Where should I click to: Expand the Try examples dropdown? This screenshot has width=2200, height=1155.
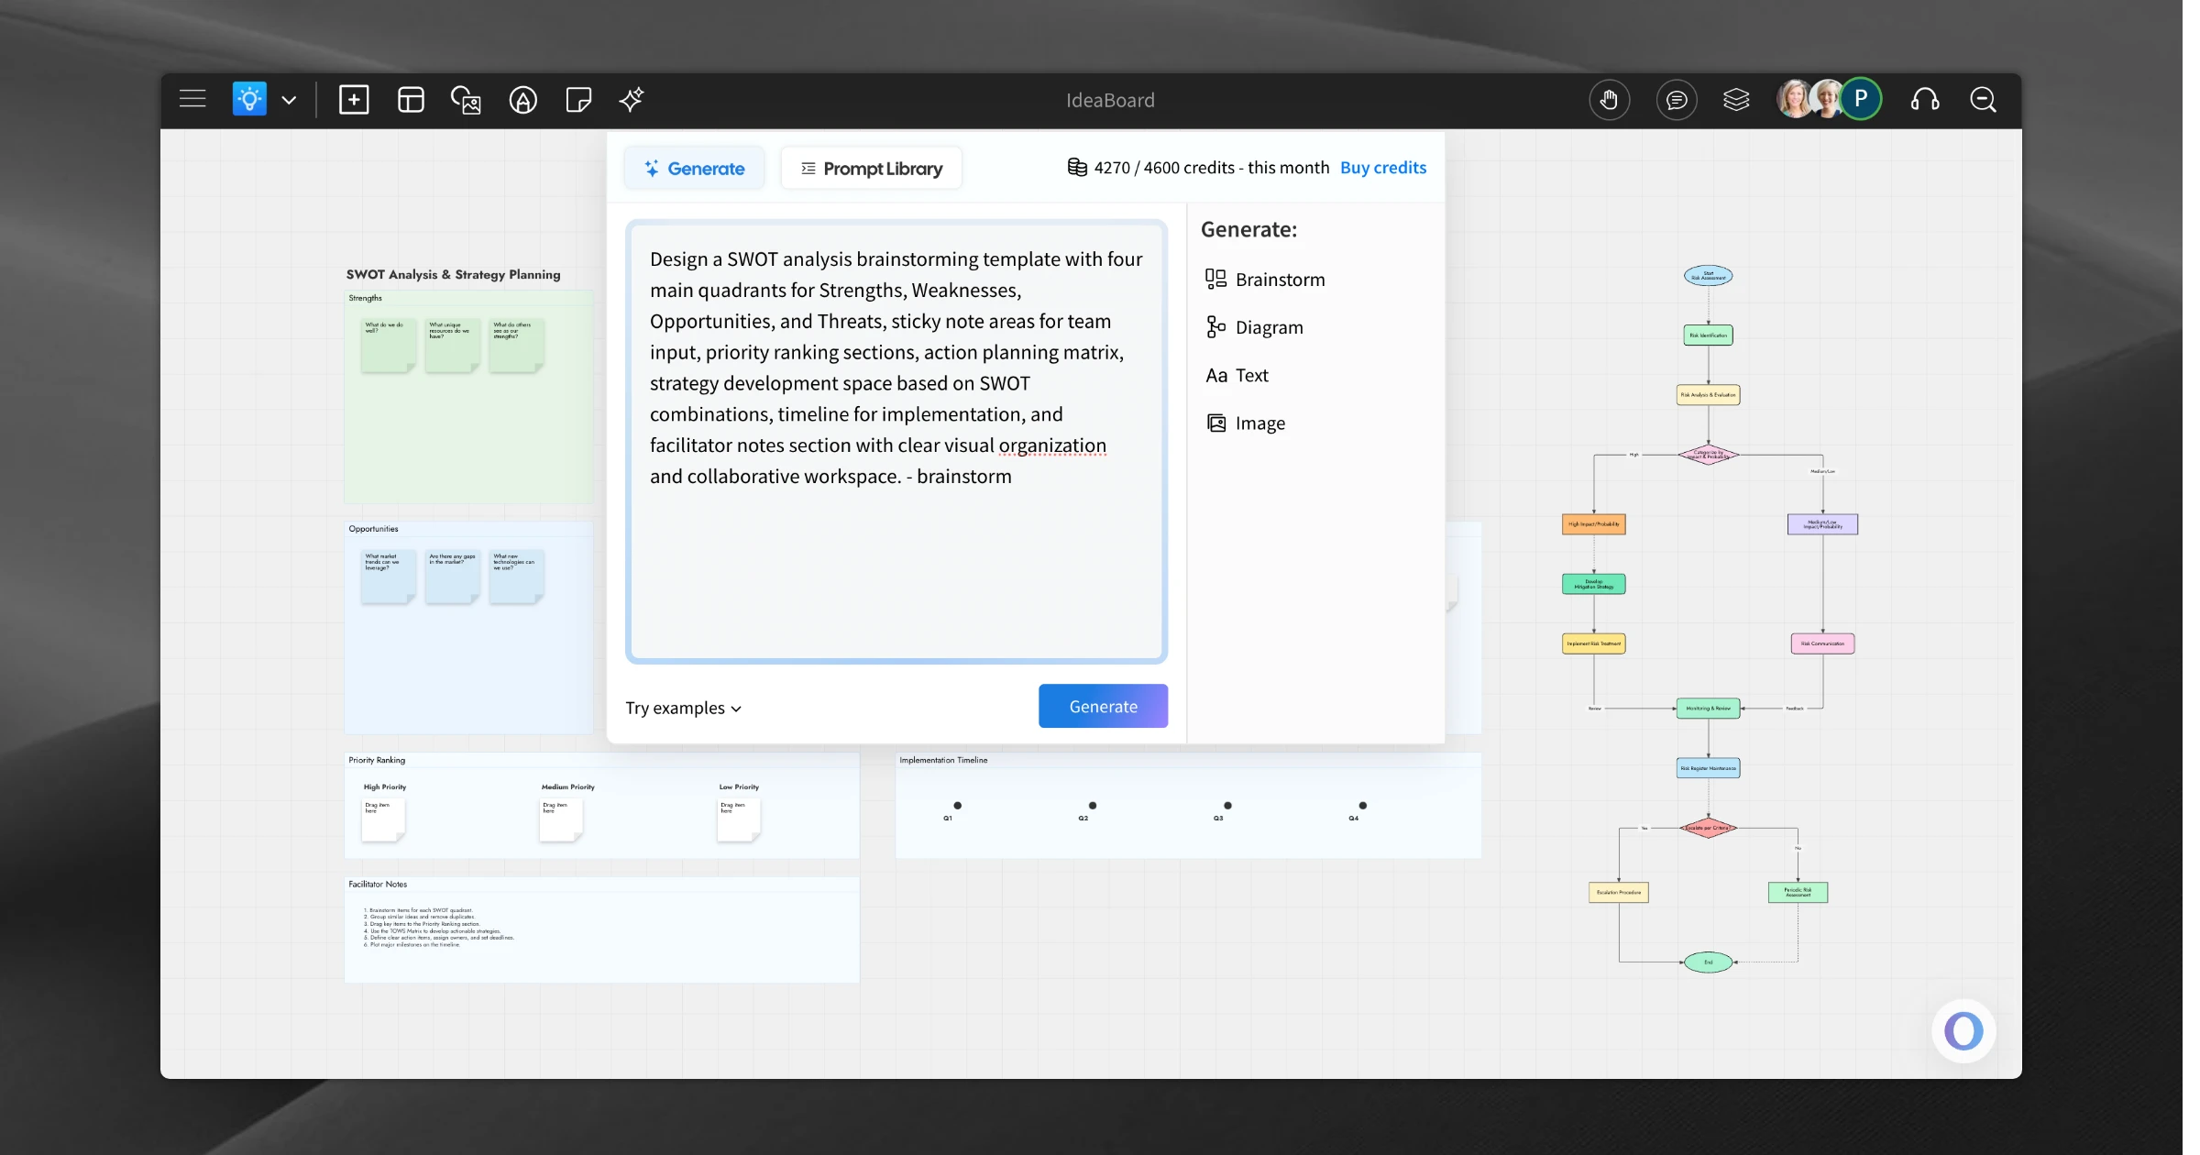click(x=684, y=709)
